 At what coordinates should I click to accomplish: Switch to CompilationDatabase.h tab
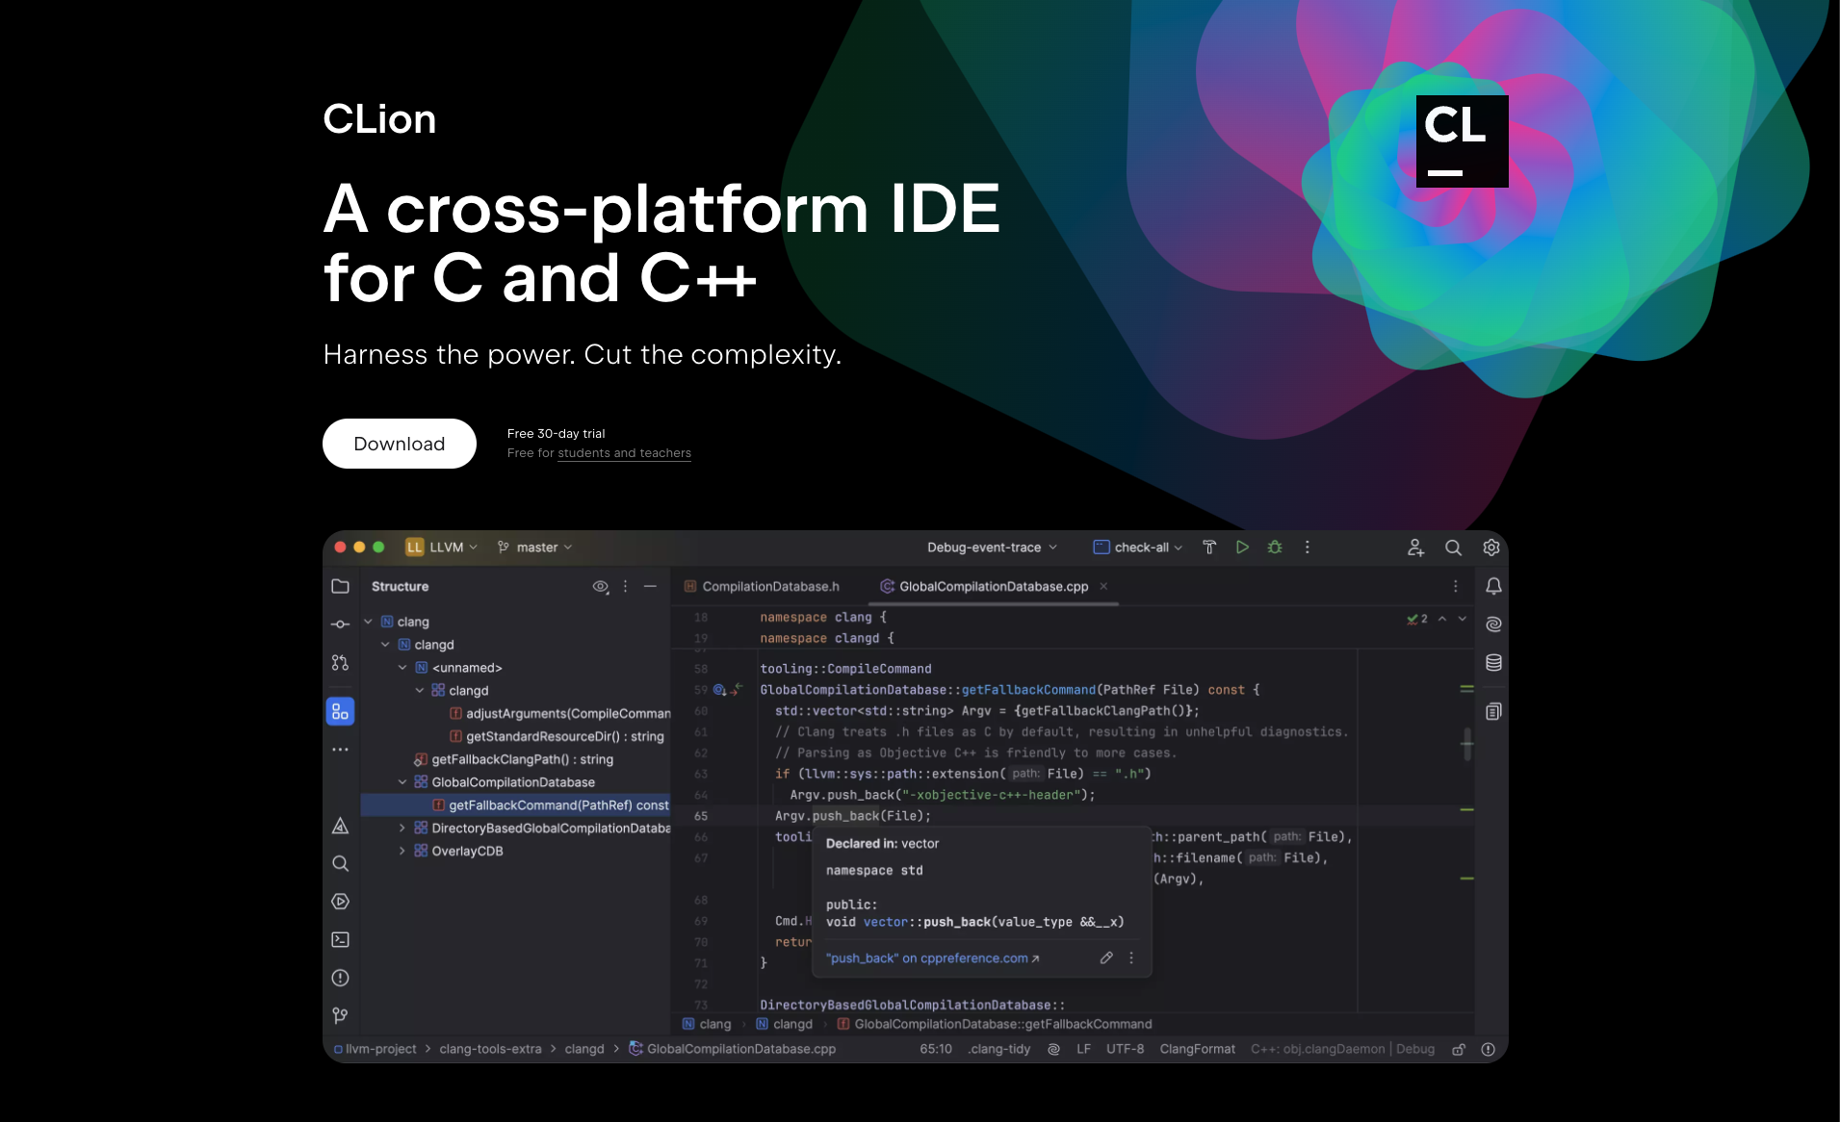(762, 586)
